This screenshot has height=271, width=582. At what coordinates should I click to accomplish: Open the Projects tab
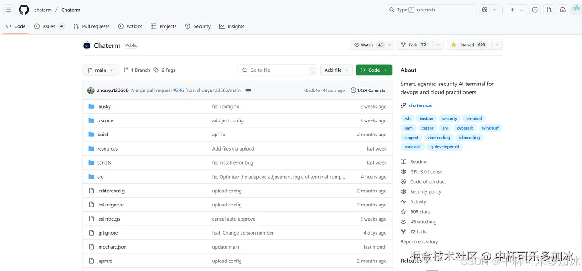164,26
